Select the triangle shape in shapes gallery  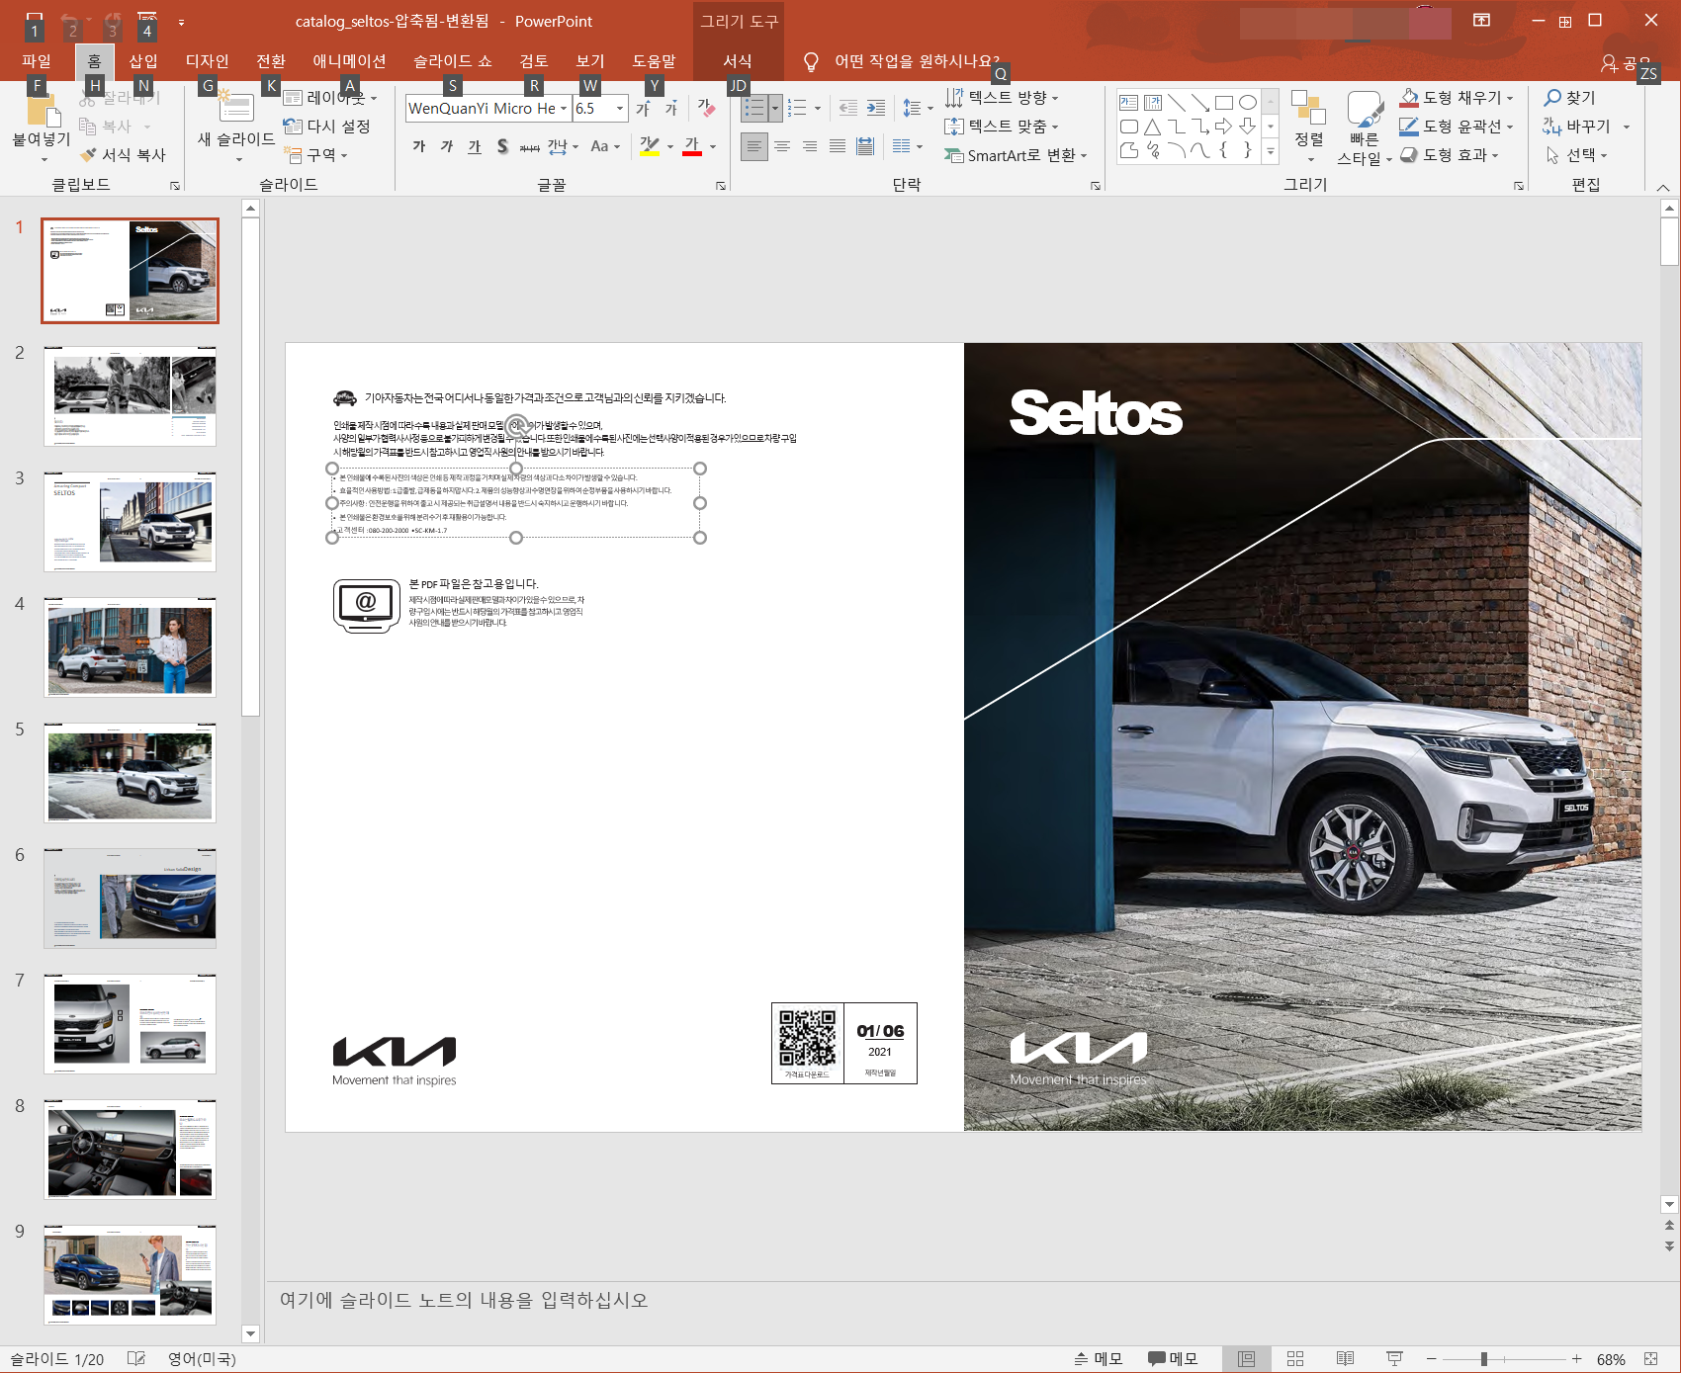point(1153,127)
